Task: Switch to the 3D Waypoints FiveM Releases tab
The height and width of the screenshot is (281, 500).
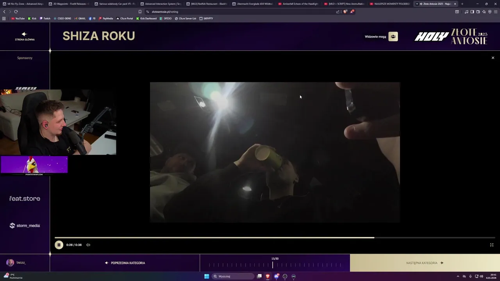Action: pyautogui.click(x=69, y=4)
